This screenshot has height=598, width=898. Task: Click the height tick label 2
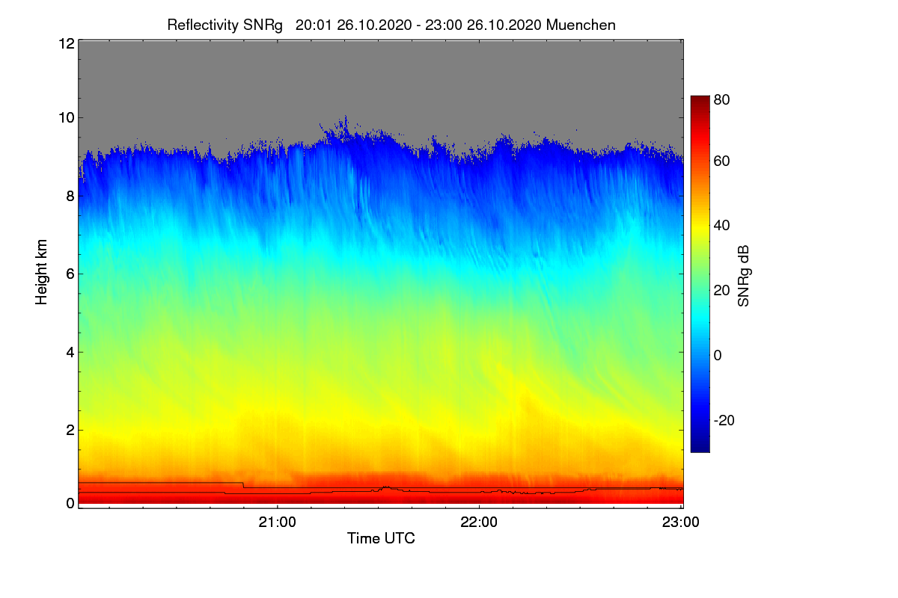click(x=70, y=430)
